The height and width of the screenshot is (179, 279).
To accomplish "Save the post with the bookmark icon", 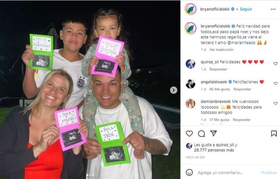I will click(x=274, y=134).
